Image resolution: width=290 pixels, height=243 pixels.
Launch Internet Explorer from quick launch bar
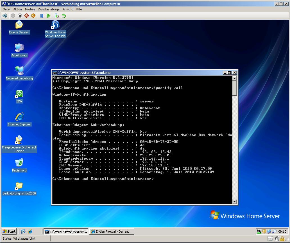(x=30, y=231)
